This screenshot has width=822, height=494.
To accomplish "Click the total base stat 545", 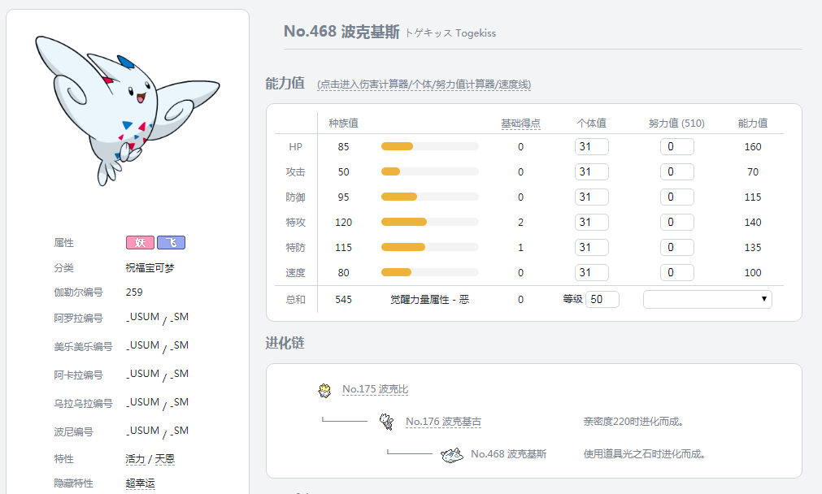I will pos(343,300).
